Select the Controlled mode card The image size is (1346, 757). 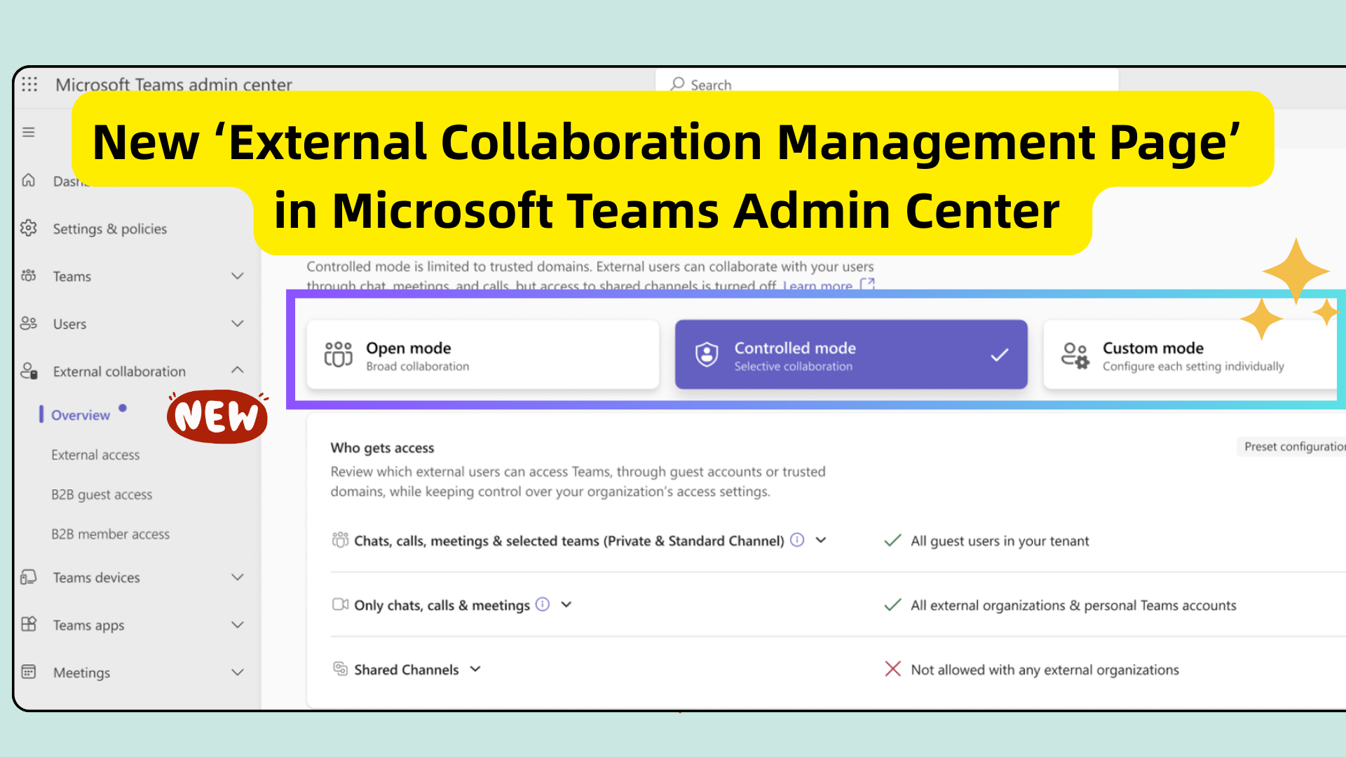[851, 355]
